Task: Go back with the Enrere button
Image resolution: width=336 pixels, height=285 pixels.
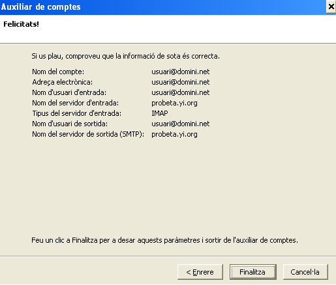Action: pyautogui.click(x=200, y=272)
